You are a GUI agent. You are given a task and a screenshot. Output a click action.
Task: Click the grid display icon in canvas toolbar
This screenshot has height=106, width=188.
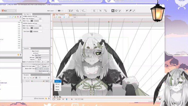point(69,17)
